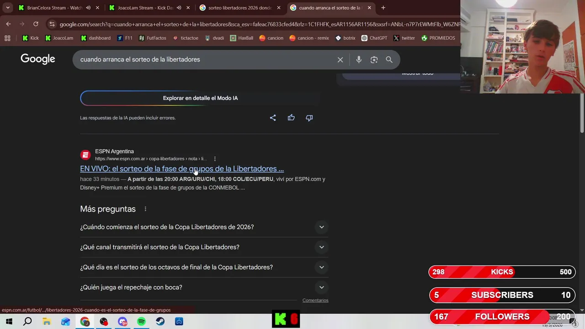Open dvadi bookmark
The image size is (585, 329).
coord(214,38)
